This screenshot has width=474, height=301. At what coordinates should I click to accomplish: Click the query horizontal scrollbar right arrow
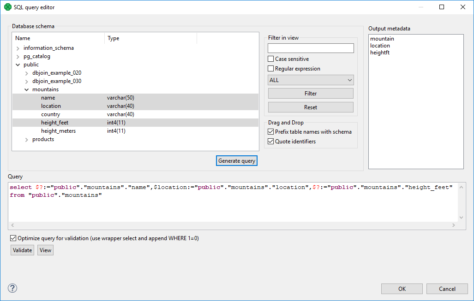click(x=454, y=225)
